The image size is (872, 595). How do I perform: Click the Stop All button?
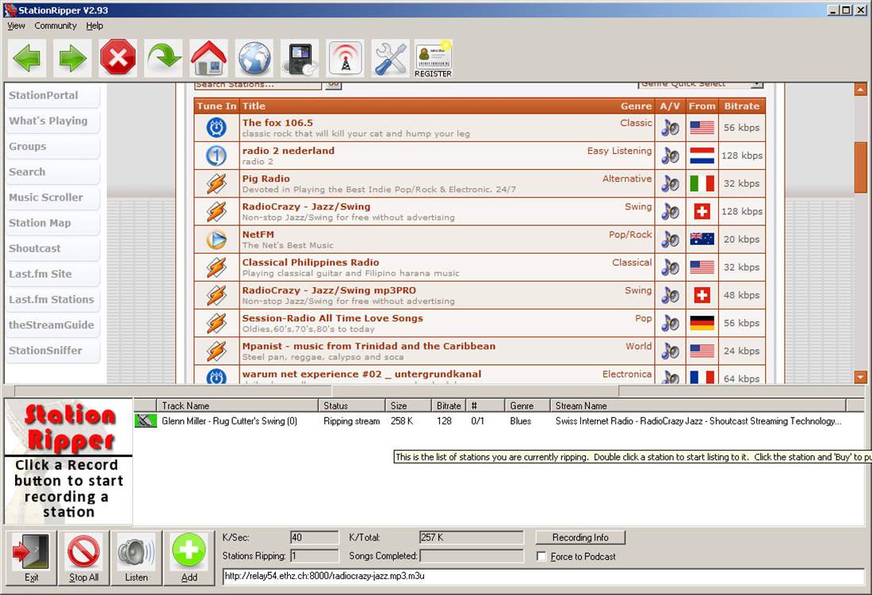[x=83, y=558]
